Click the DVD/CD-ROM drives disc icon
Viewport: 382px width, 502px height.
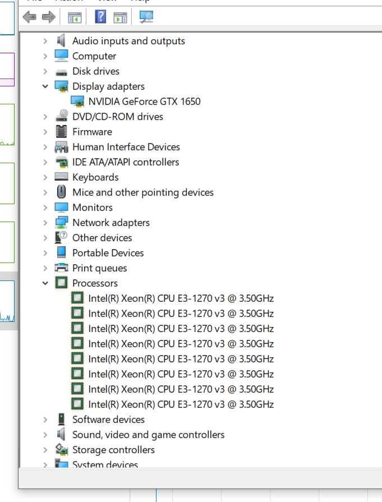61,116
